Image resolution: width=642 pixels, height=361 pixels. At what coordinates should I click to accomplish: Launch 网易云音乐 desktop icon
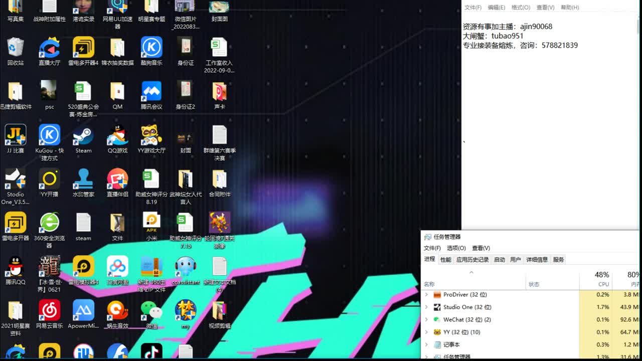[49, 314]
